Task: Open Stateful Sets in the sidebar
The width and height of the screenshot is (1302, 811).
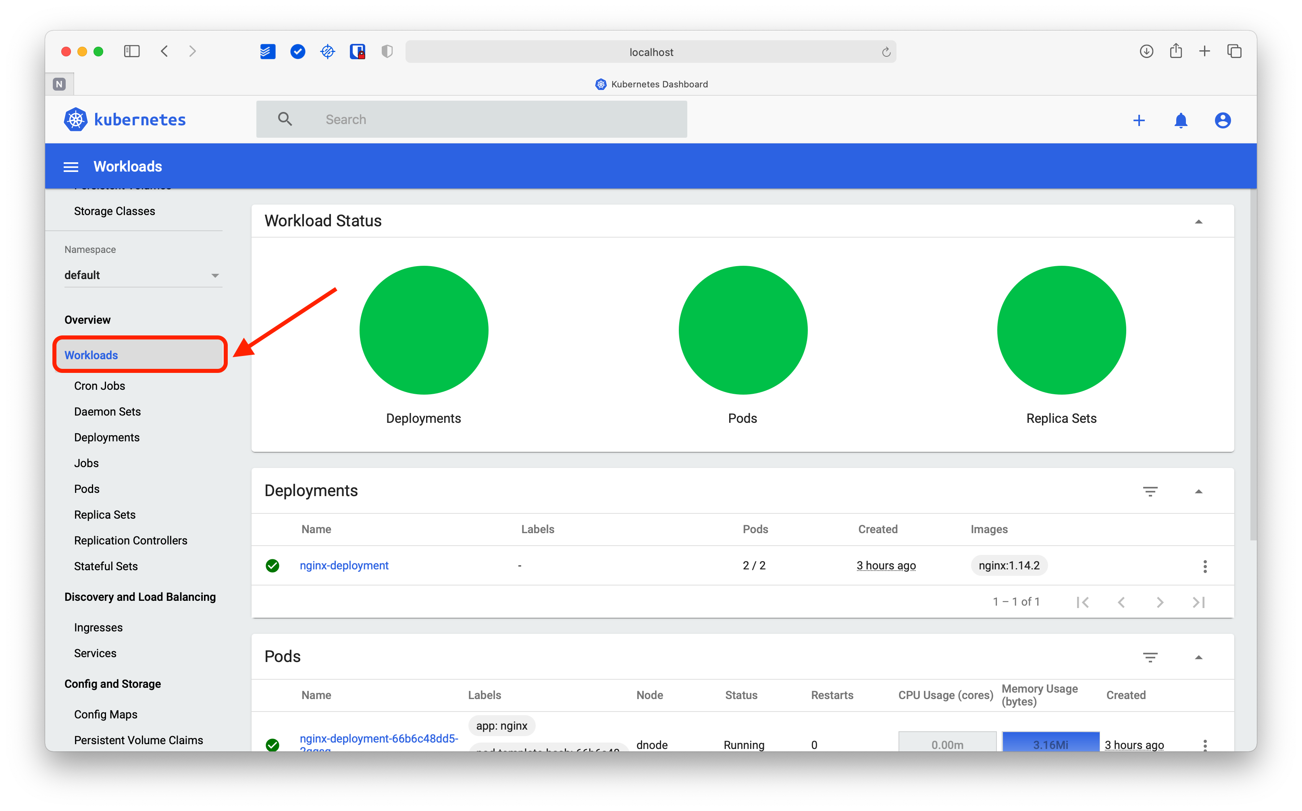Action: 106,566
